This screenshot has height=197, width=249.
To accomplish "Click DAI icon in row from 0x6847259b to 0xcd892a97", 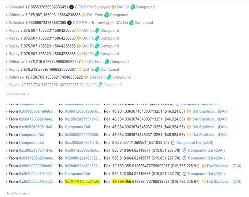I will (x=189, y=119).
